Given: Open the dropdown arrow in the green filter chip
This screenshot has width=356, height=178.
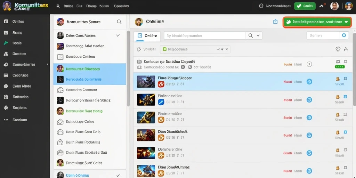Looking at the screenshot, I should 222,49.
